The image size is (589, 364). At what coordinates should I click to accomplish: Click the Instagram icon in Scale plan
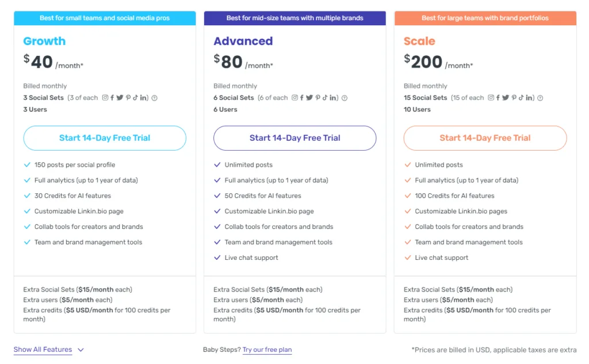(x=491, y=98)
